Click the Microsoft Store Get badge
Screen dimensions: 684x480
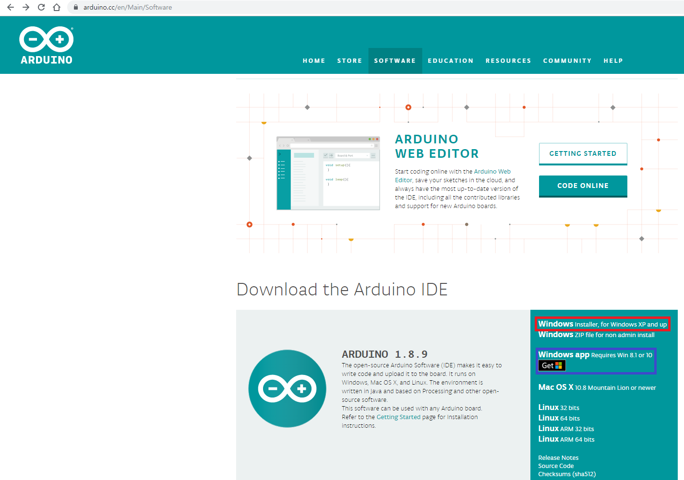point(552,365)
